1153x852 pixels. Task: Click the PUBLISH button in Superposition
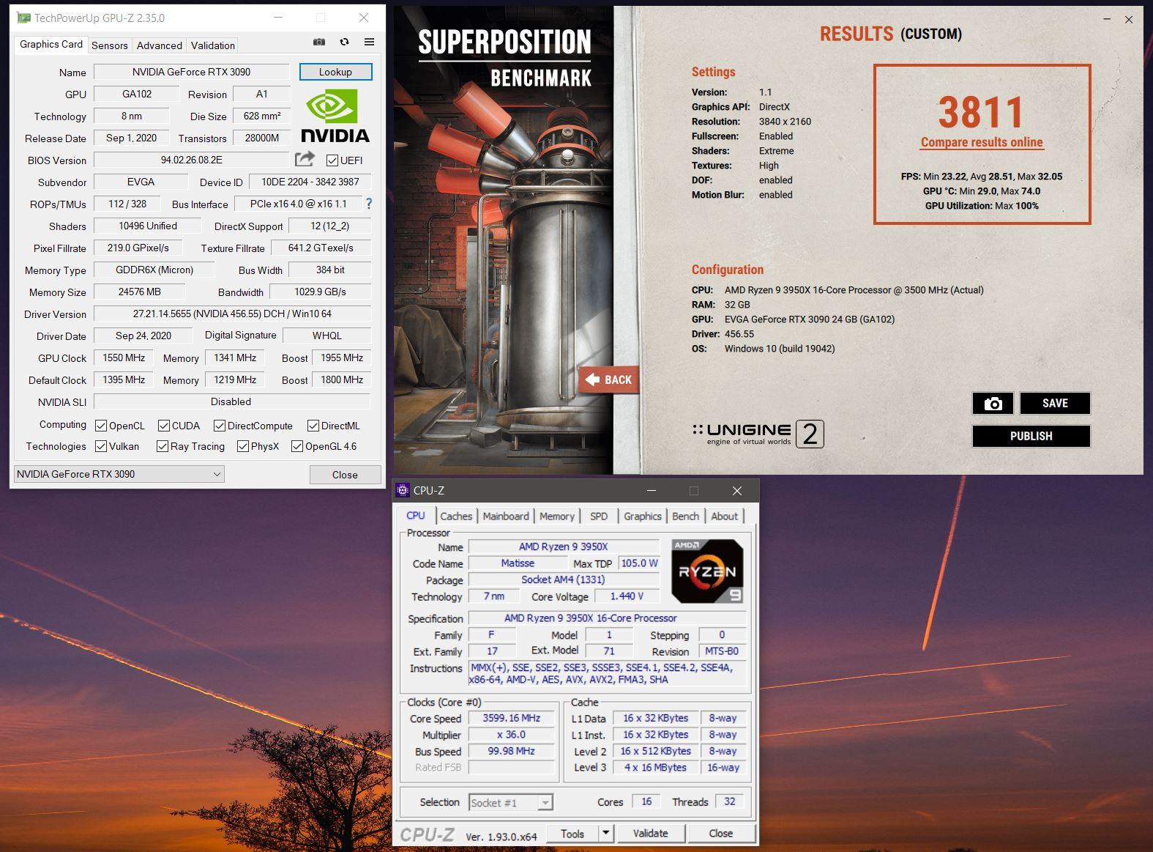click(1031, 436)
